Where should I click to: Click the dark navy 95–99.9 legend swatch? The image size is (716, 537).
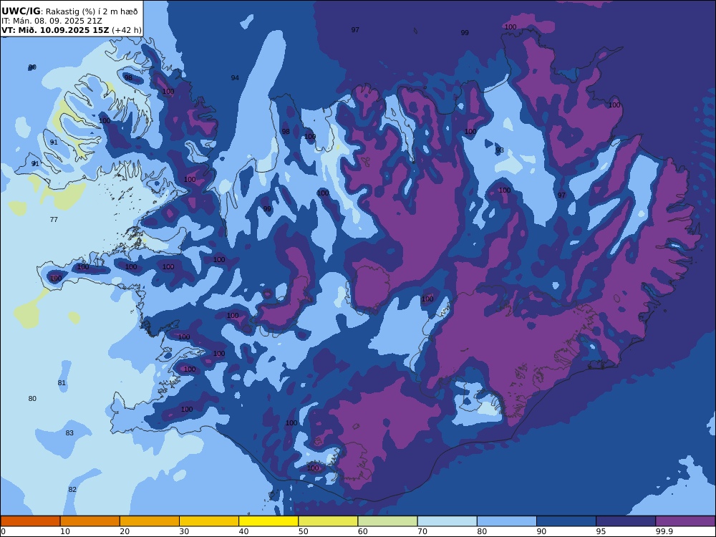[x=626, y=521]
